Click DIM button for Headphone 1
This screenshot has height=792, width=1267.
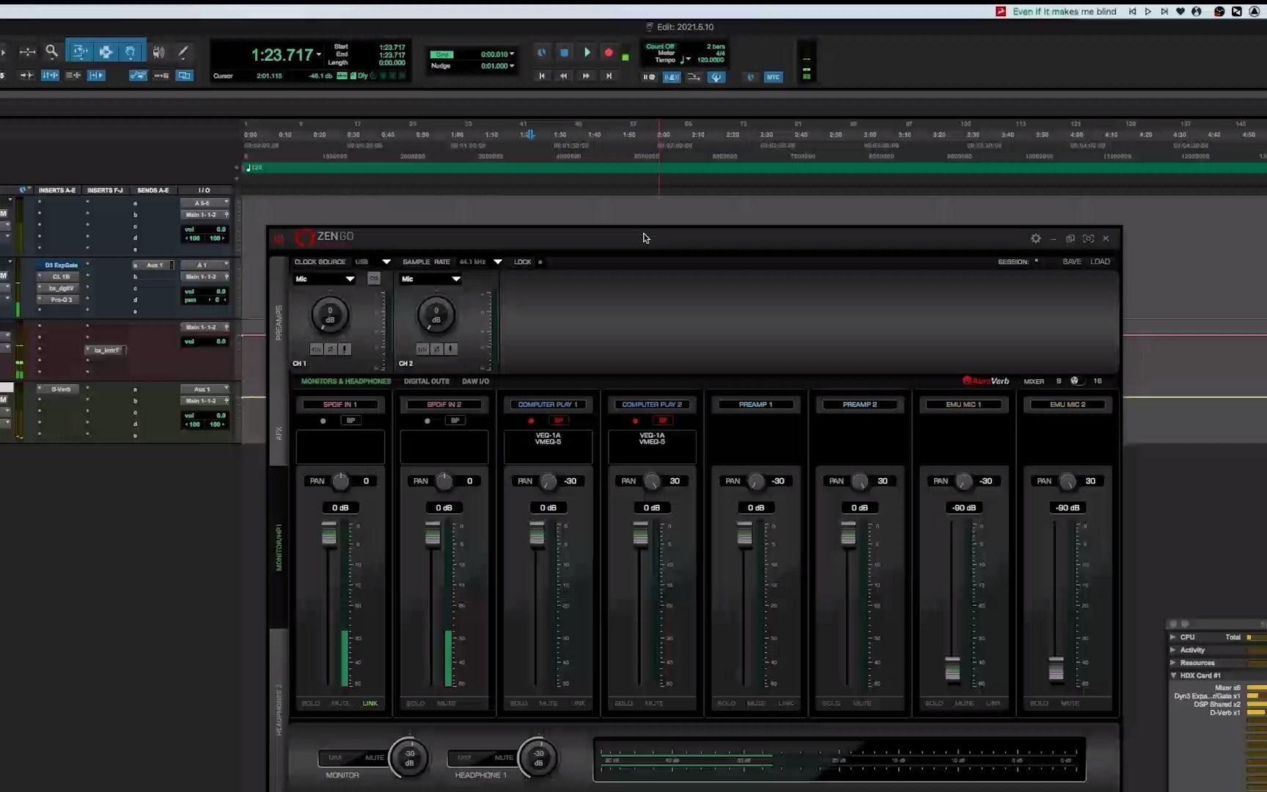pos(464,758)
